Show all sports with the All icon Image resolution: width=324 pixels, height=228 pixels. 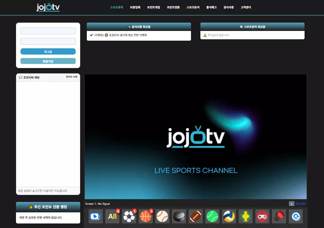pos(113,217)
